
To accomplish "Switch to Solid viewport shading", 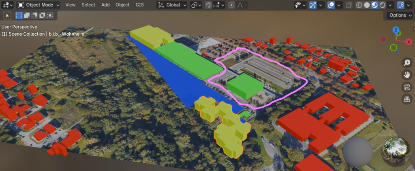I will [x=366, y=5].
